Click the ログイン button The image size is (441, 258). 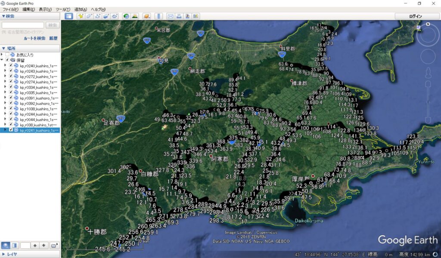(x=415, y=16)
